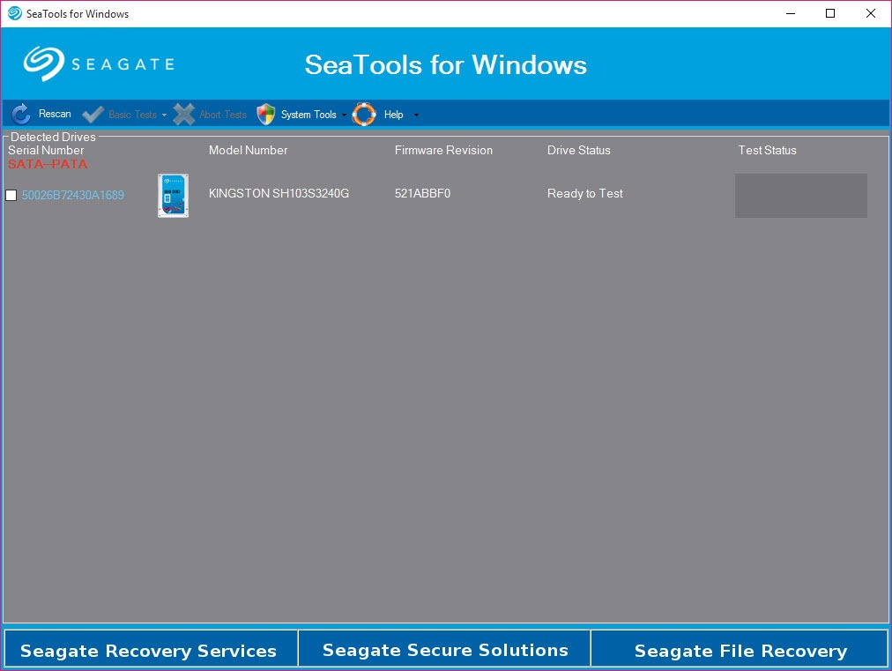The height and width of the screenshot is (671, 892).
Task: Click the Seagate logo in banner
Action: pos(99,63)
